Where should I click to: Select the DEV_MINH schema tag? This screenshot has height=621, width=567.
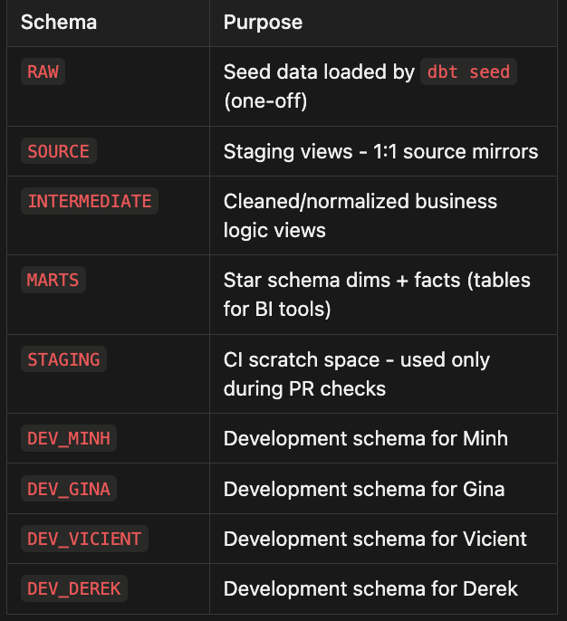pyautogui.click(x=69, y=438)
